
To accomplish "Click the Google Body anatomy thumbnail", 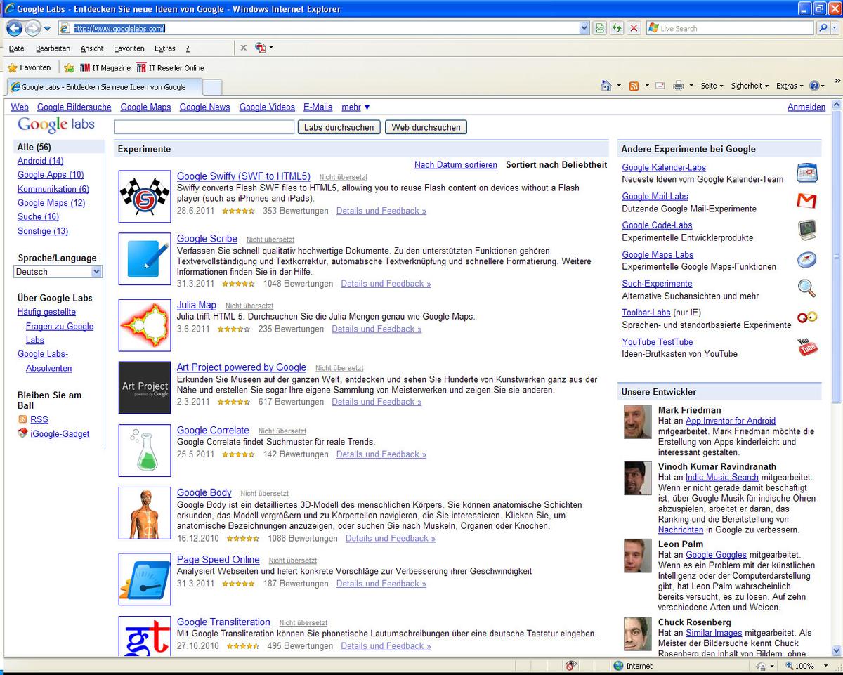I will click(x=145, y=513).
